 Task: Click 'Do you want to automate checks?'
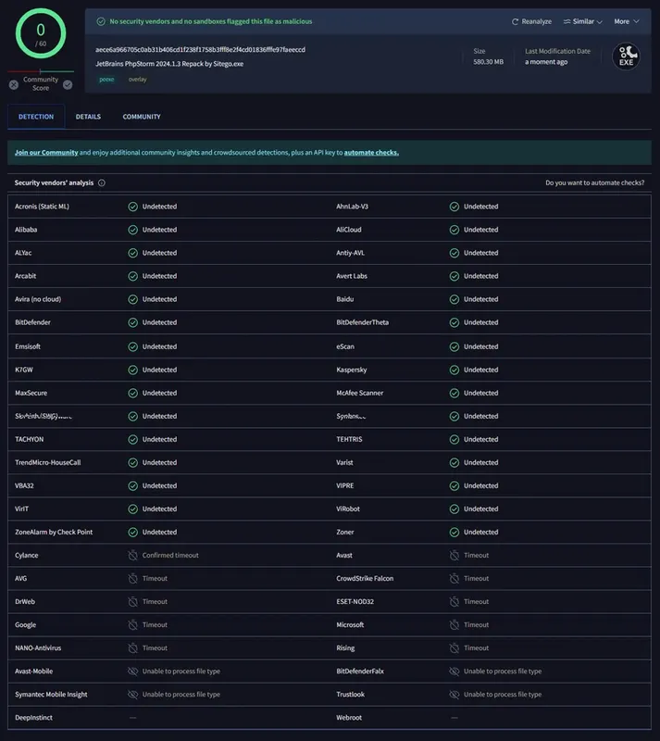point(595,182)
